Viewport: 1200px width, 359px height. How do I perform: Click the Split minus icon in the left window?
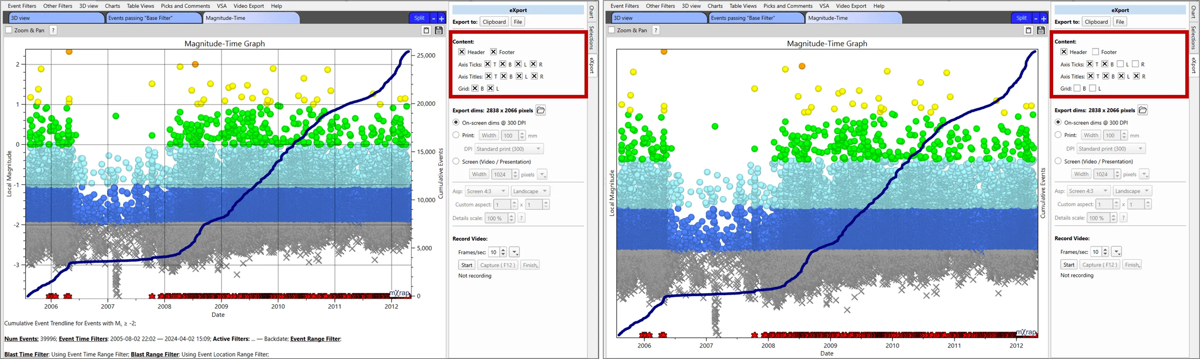pos(433,18)
